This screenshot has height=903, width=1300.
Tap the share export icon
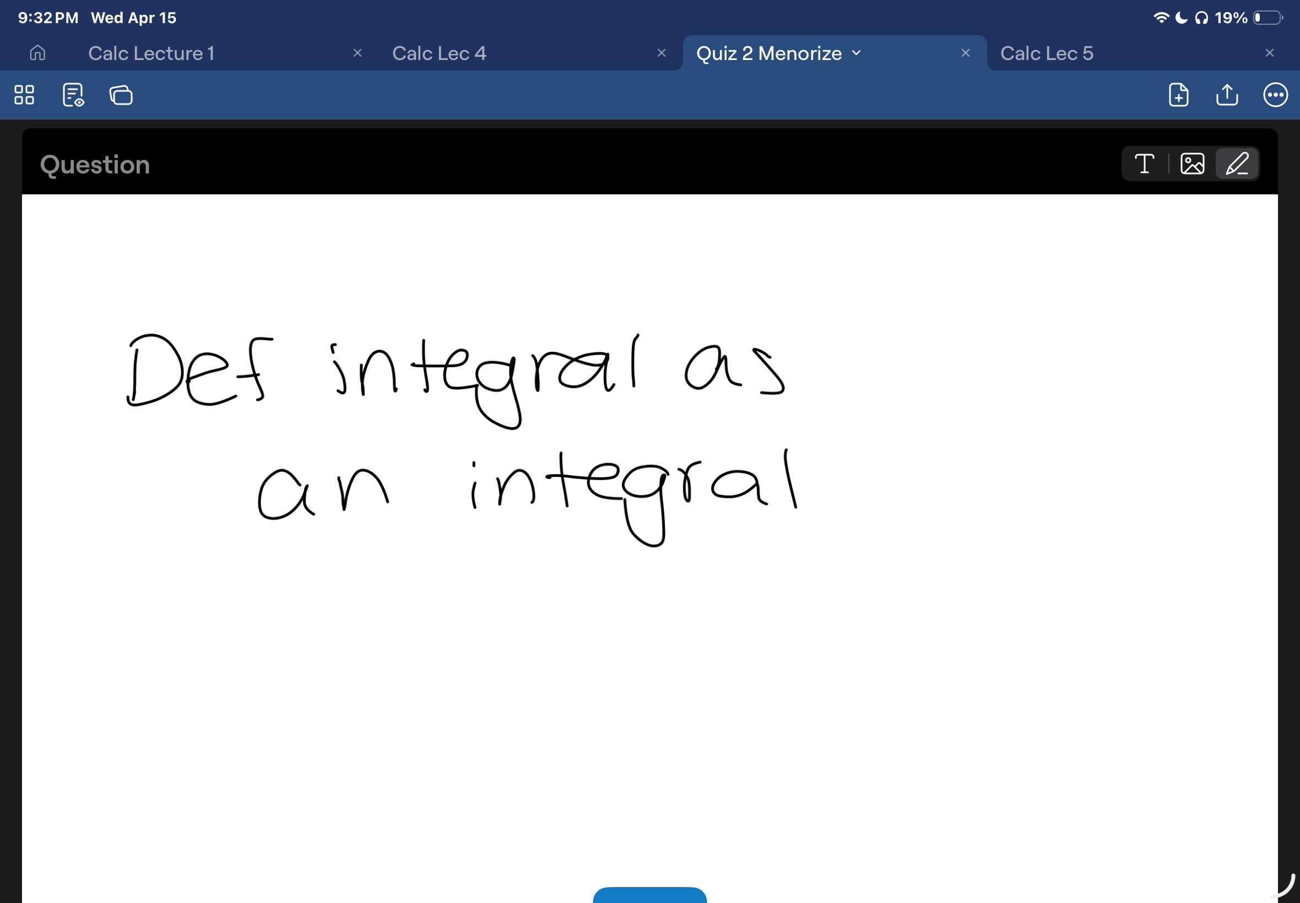(x=1226, y=95)
